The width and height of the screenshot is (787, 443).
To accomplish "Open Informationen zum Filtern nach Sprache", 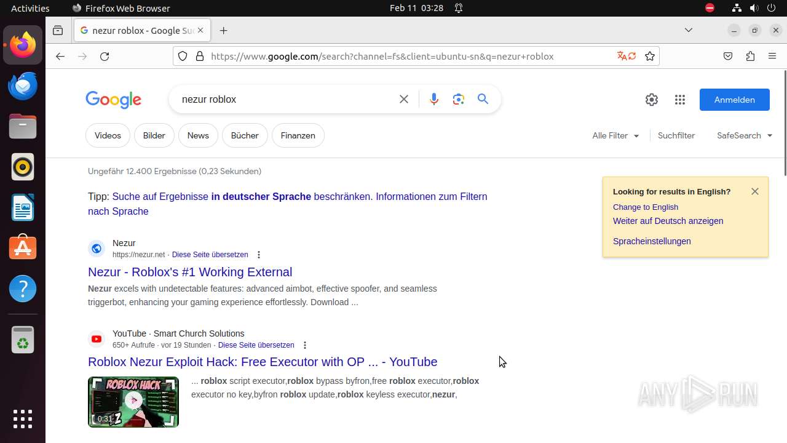I will 431,197.
